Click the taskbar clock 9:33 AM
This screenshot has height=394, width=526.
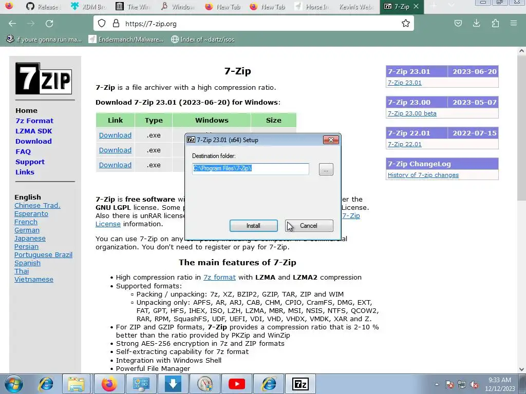click(500, 384)
